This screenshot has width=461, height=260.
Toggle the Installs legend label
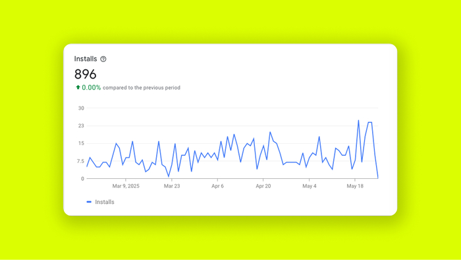click(x=105, y=202)
